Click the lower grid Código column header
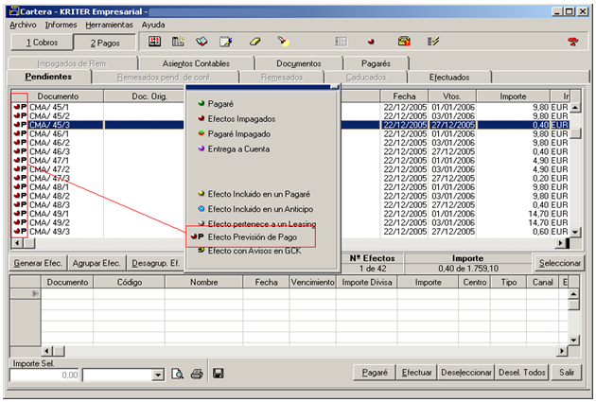596x402 pixels. [130, 282]
